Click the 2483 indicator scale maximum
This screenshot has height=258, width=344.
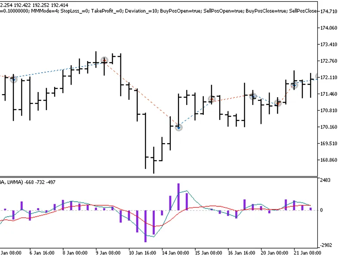point(325,180)
